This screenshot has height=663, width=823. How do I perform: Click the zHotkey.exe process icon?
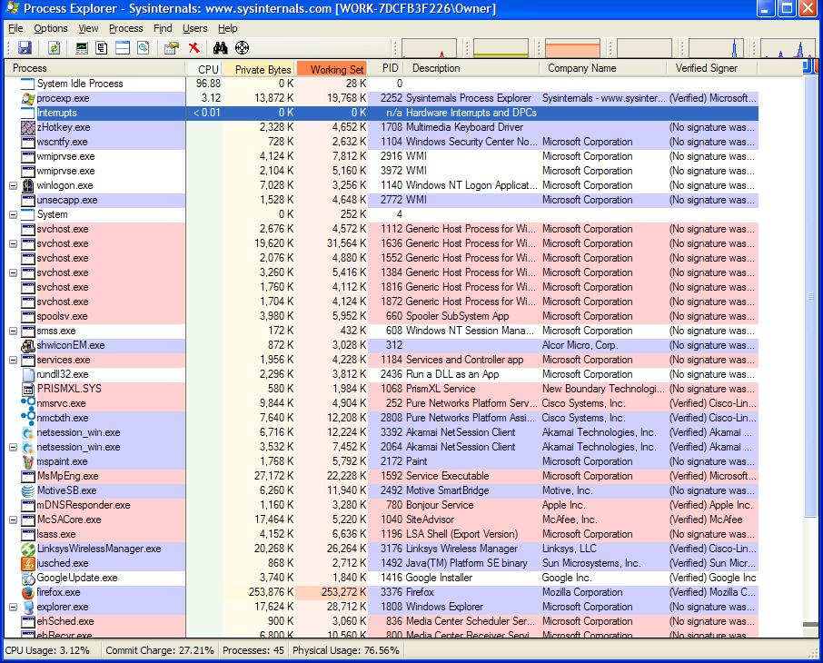coord(28,127)
